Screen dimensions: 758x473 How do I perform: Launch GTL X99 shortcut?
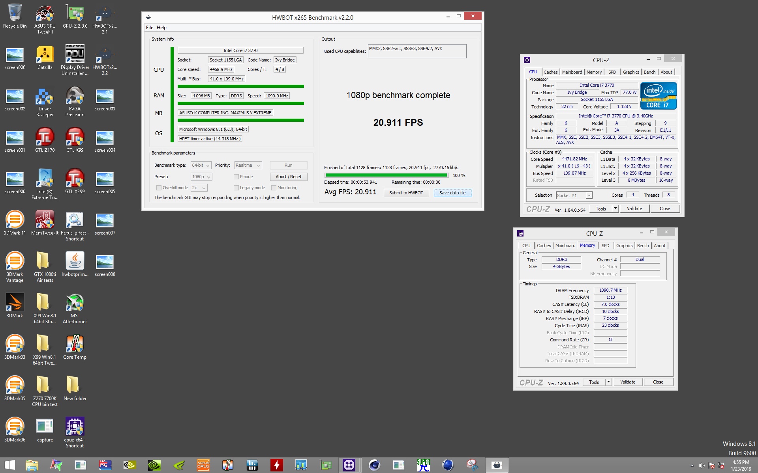(x=75, y=140)
